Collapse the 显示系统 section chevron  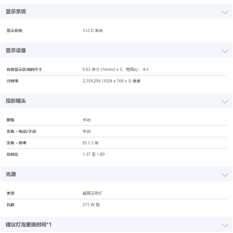click(225, 12)
